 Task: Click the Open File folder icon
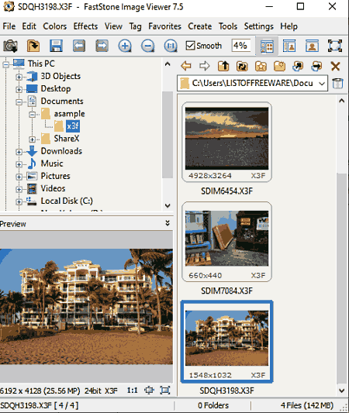tap(33, 46)
